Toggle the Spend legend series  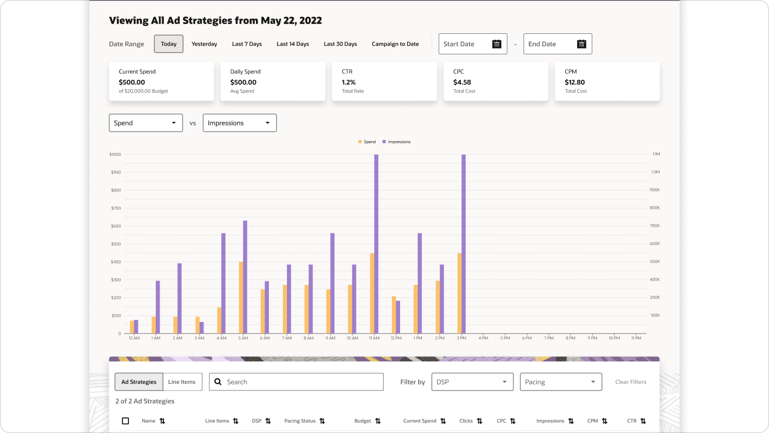click(x=367, y=142)
